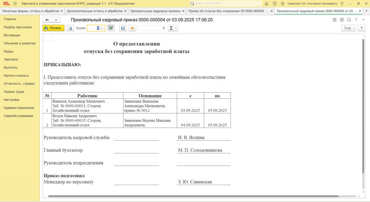Image resolution: width=370 pixels, height=202 pixels.
Task: Open Налоги и взносы section
Action: [16, 76]
